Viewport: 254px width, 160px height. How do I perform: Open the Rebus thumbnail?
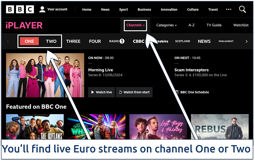(220, 127)
